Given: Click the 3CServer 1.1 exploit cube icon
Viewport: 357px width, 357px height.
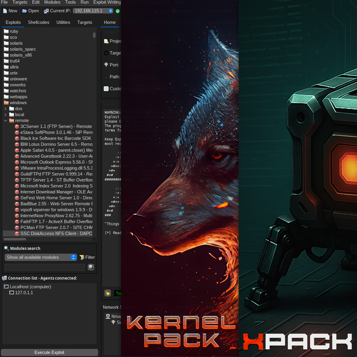Looking at the screenshot, I should [17, 126].
